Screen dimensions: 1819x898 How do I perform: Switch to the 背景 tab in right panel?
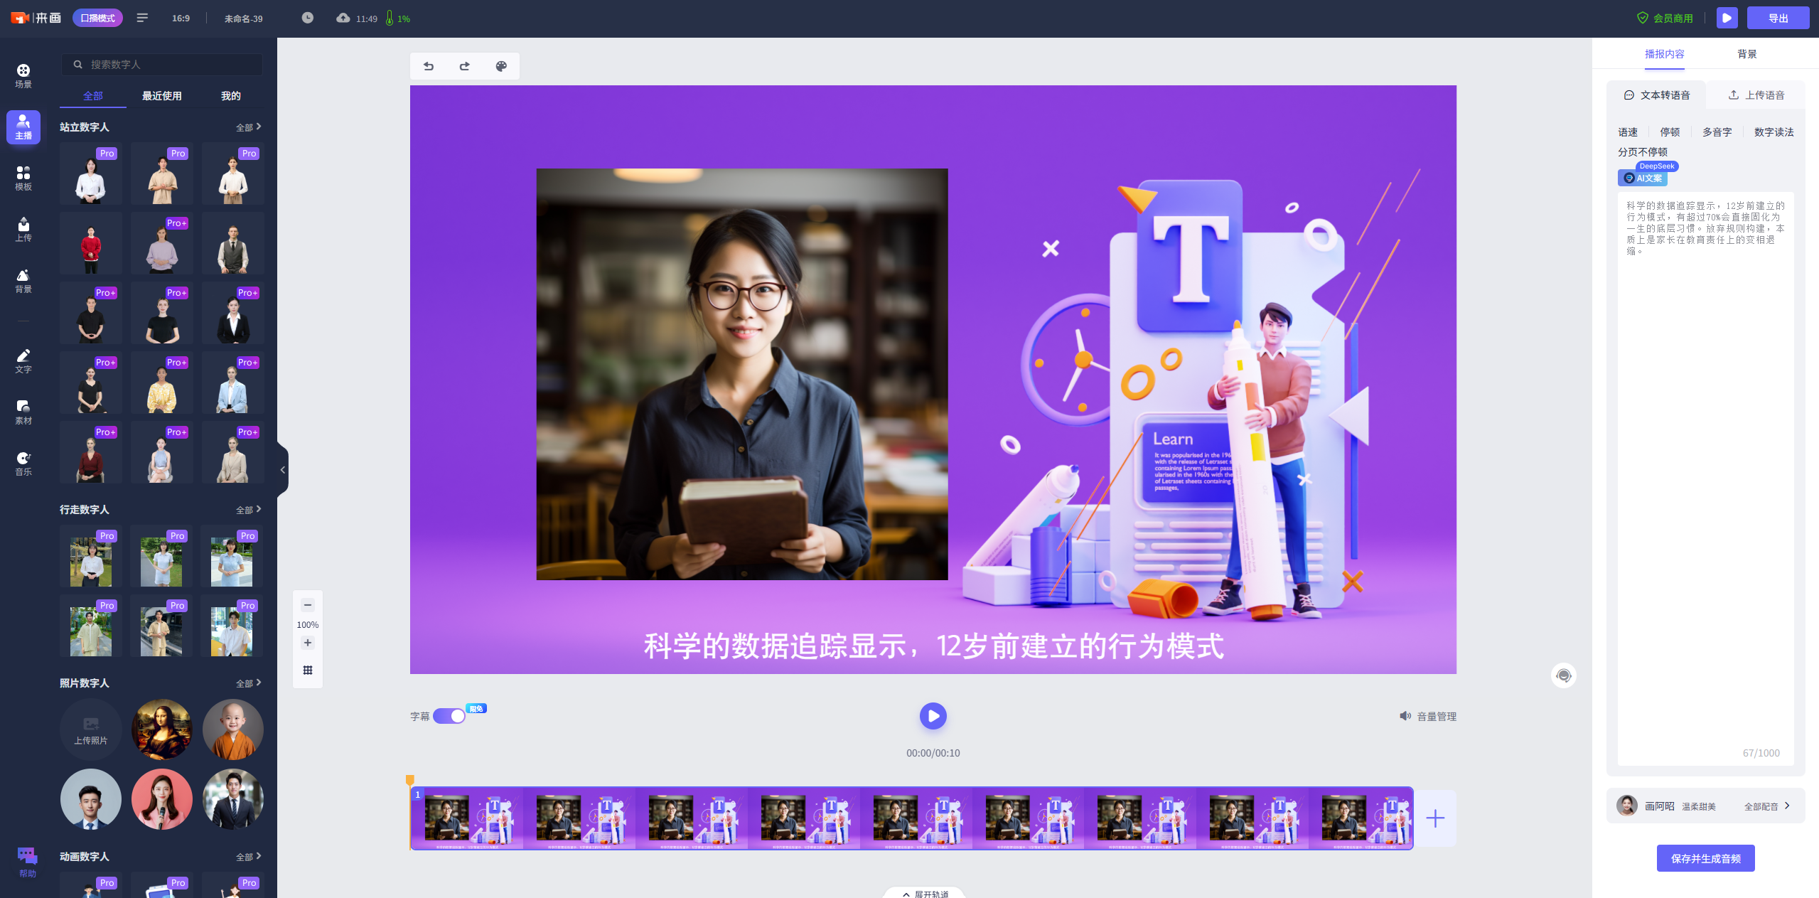[1746, 54]
